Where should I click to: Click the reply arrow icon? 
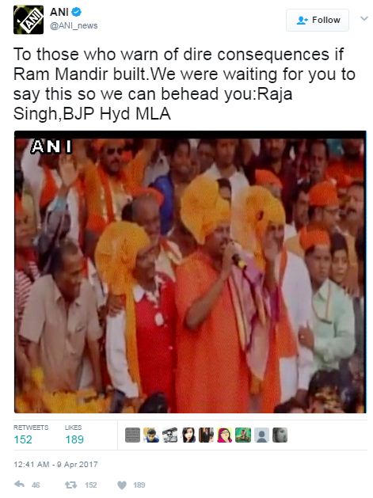point(19,485)
